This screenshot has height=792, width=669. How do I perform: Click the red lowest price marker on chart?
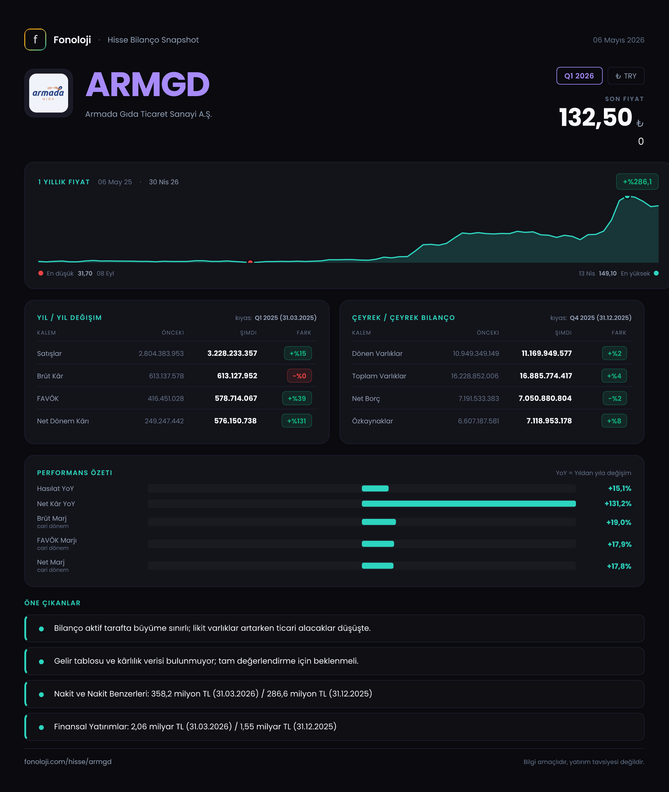point(250,262)
